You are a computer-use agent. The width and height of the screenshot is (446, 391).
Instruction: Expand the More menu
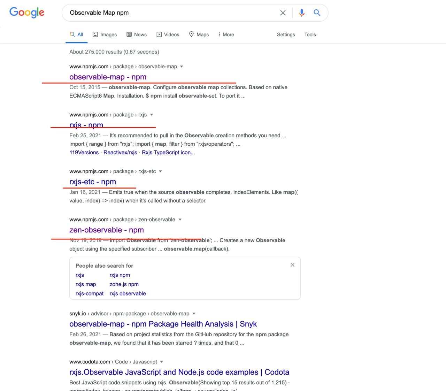tap(226, 34)
